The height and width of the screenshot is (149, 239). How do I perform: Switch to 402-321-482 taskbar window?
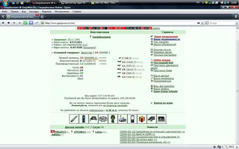tap(104, 3)
